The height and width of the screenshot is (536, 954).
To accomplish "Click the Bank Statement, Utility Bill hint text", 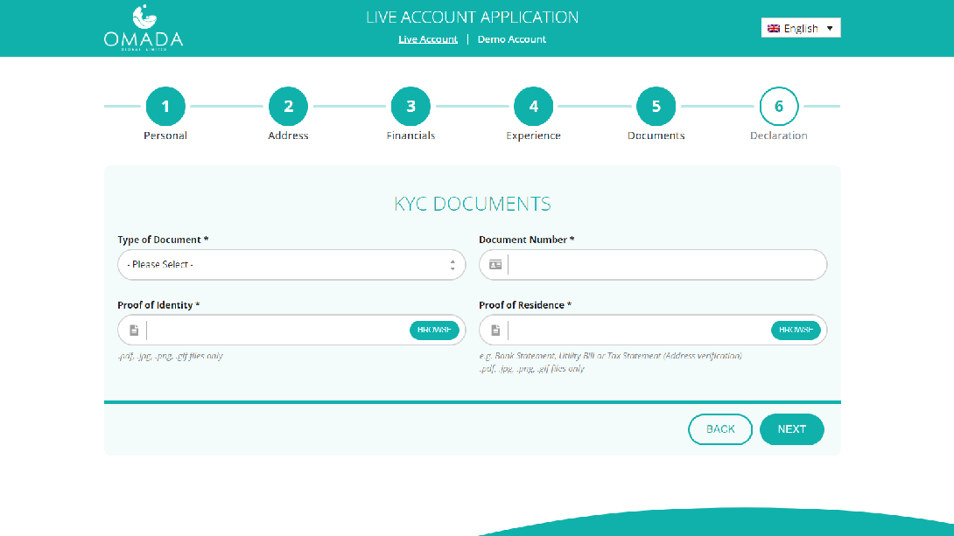I will 610,356.
